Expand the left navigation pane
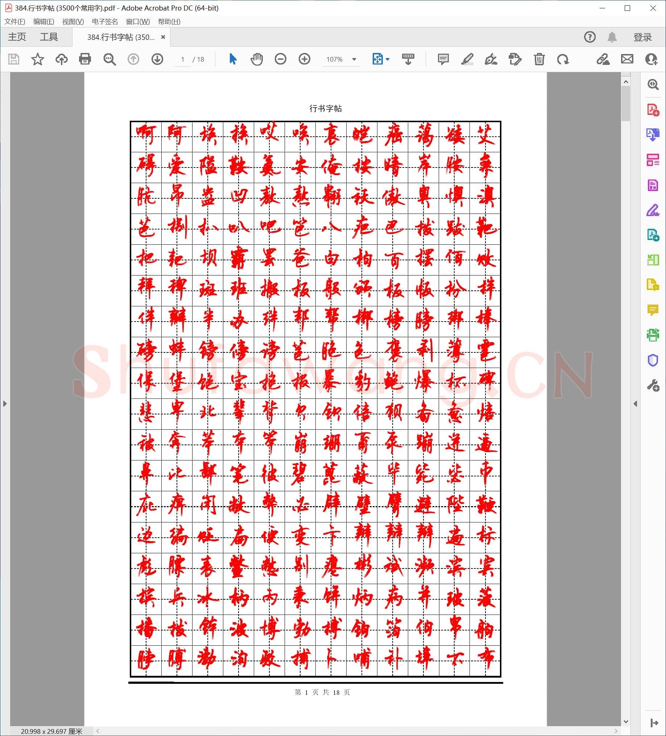 [5, 404]
